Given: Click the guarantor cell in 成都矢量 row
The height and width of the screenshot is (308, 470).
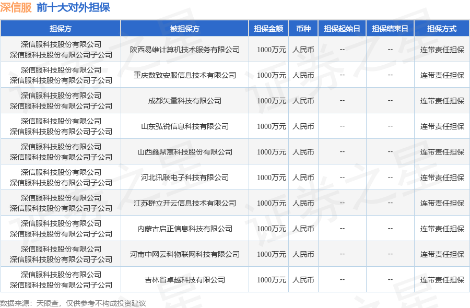Looking at the screenshot, I should tap(61, 101).
